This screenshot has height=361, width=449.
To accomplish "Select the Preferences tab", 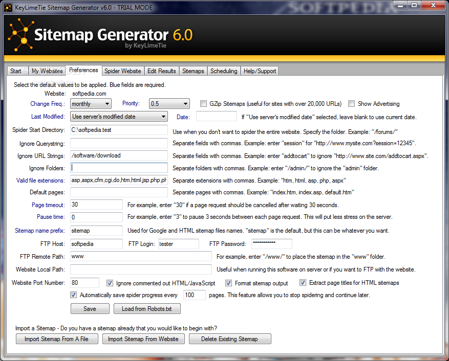I will (x=83, y=70).
